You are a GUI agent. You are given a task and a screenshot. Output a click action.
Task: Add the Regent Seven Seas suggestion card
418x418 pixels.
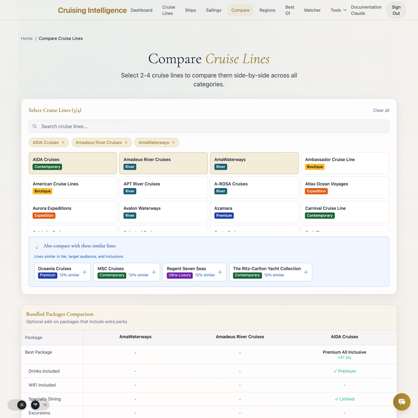click(x=194, y=272)
